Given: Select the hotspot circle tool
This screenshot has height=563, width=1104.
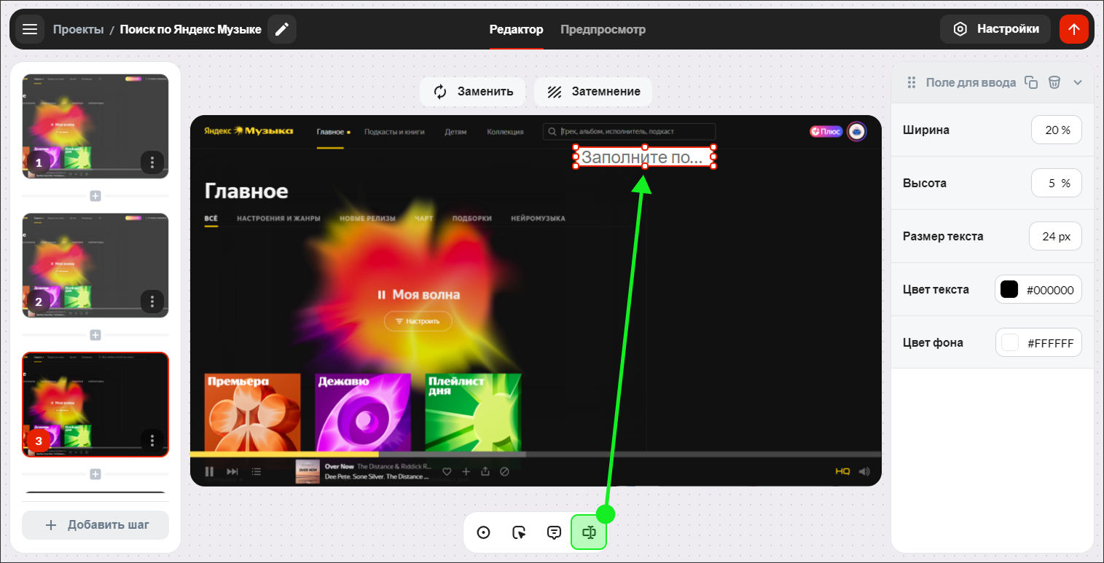Looking at the screenshot, I should pos(483,532).
